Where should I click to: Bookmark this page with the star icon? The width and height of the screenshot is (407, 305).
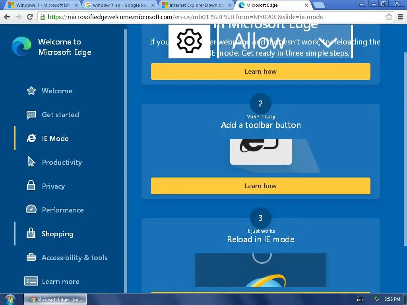click(389, 17)
